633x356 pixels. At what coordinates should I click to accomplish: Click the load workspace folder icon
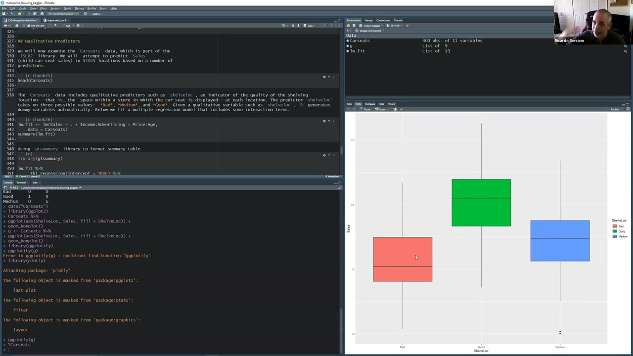pos(348,26)
